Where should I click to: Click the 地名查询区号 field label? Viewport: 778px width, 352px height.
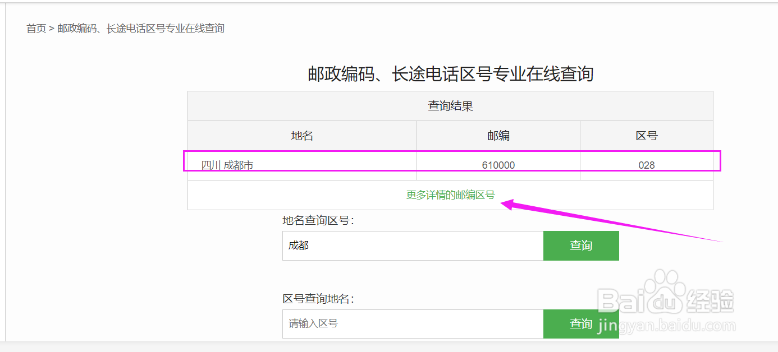(318, 221)
